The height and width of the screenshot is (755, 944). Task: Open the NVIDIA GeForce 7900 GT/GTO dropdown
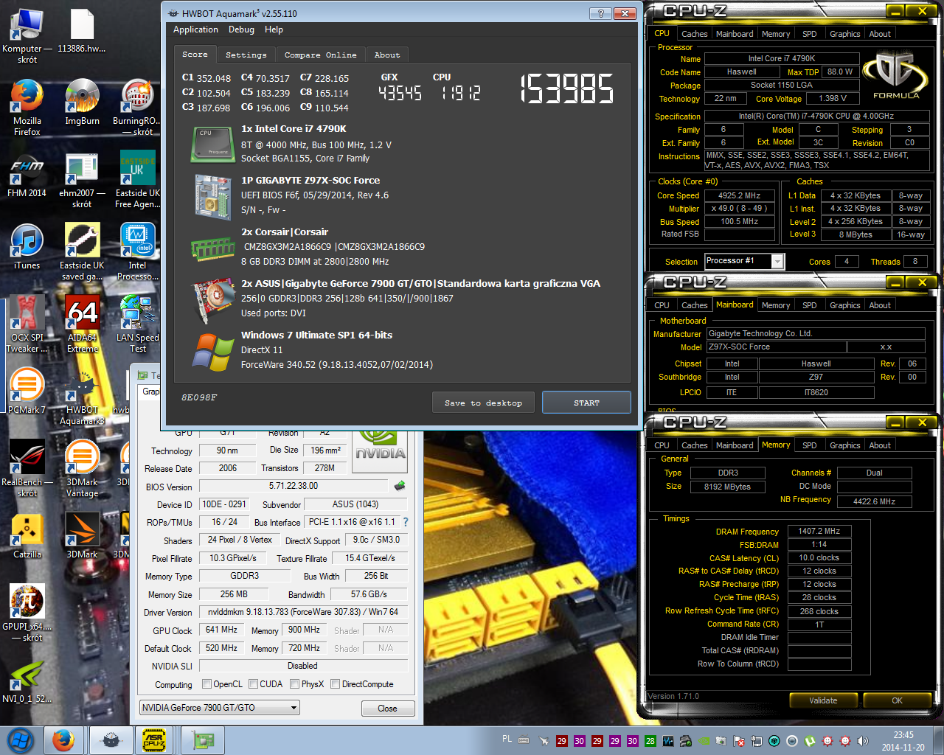click(220, 708)
